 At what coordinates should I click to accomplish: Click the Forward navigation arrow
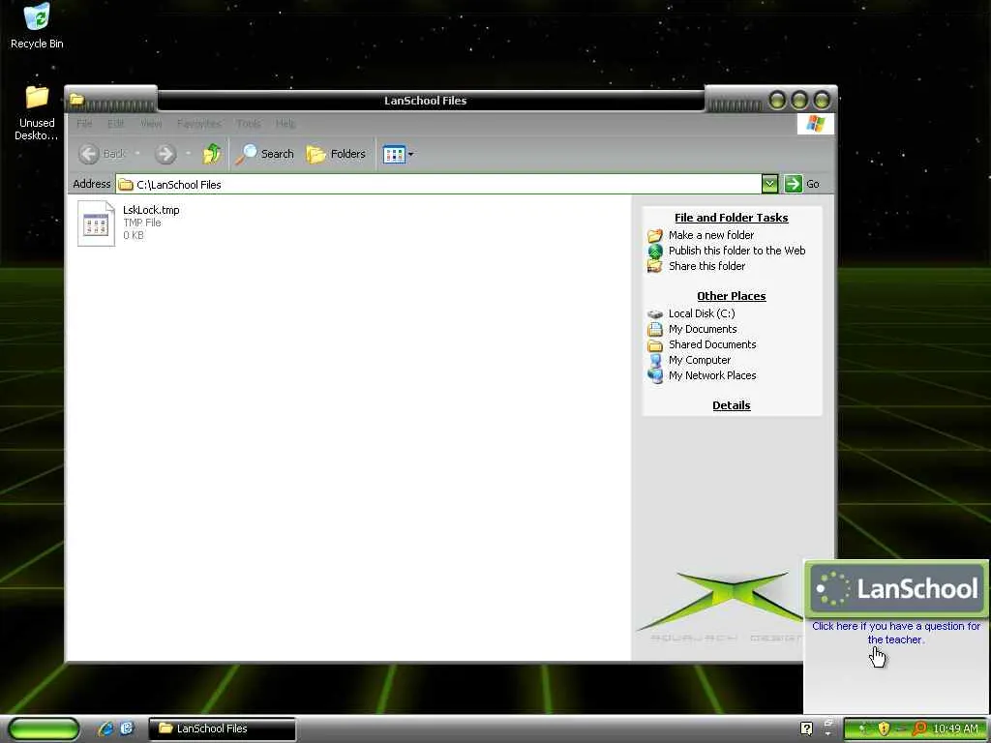165,154
